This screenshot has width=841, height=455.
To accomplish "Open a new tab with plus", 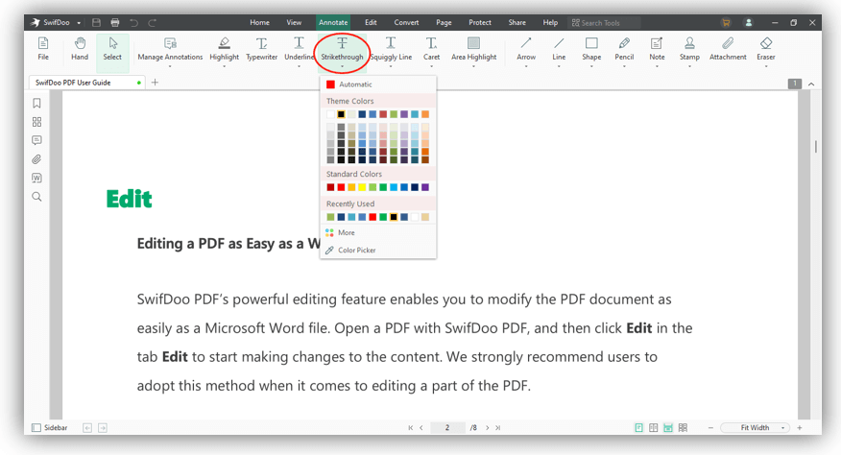I will pos(155,83).
